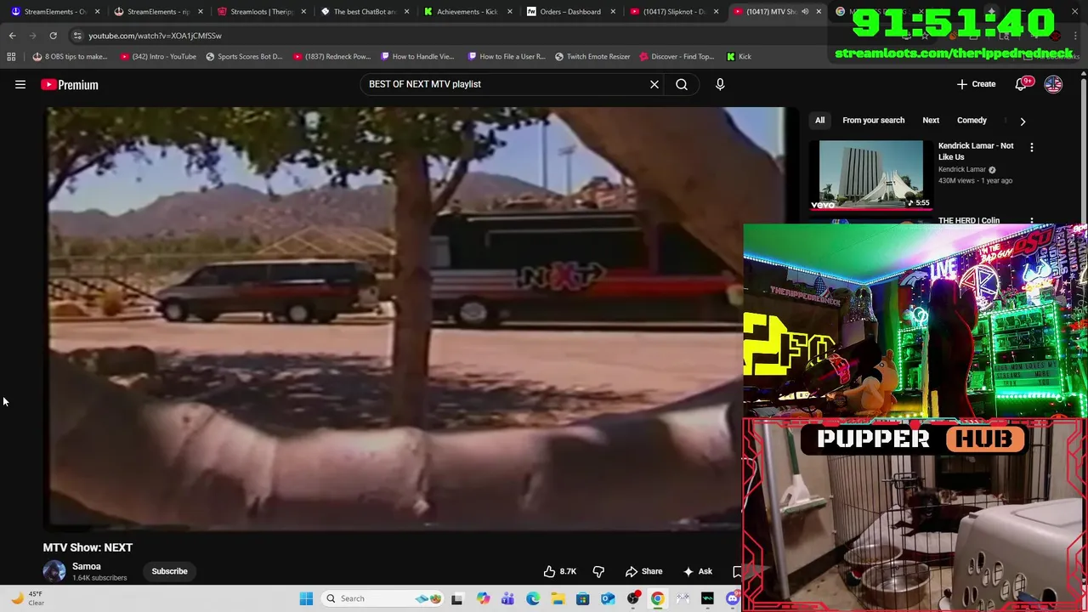Open Outlook from the taskbar

[608, 598]
